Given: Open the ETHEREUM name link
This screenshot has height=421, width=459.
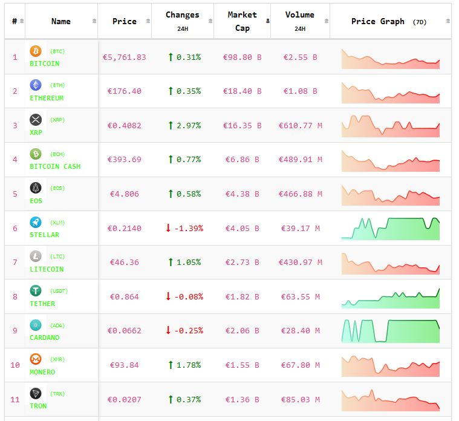Looking at the screenshot, I should click(46, 98).
